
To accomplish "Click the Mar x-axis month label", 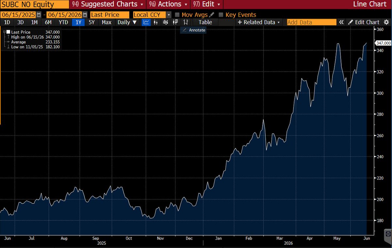I will point(280,238).
